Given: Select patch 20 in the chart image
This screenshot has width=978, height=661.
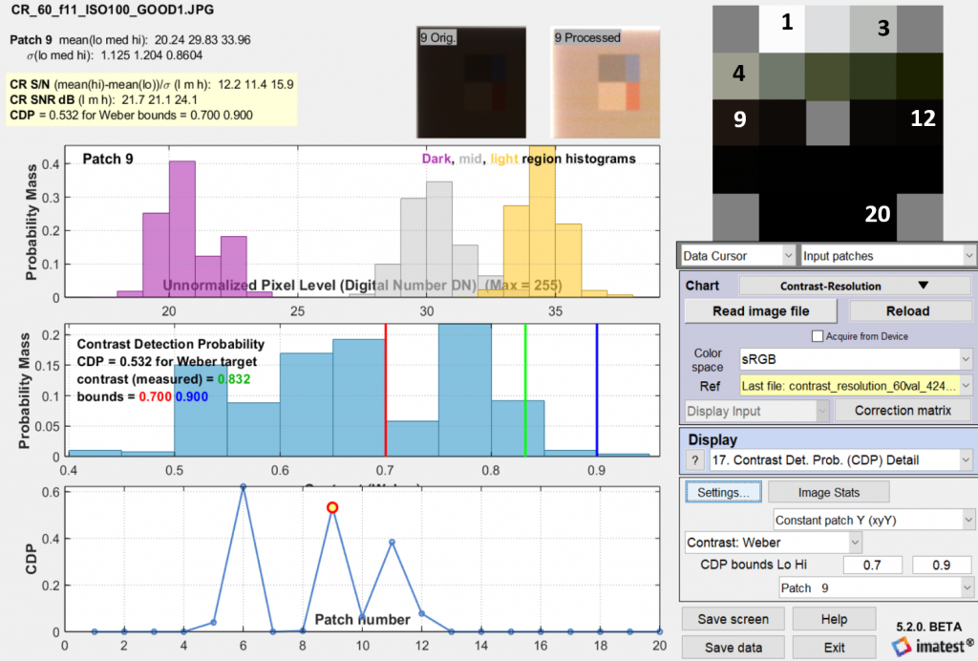Looking at the screenshot, I should 874,217.
